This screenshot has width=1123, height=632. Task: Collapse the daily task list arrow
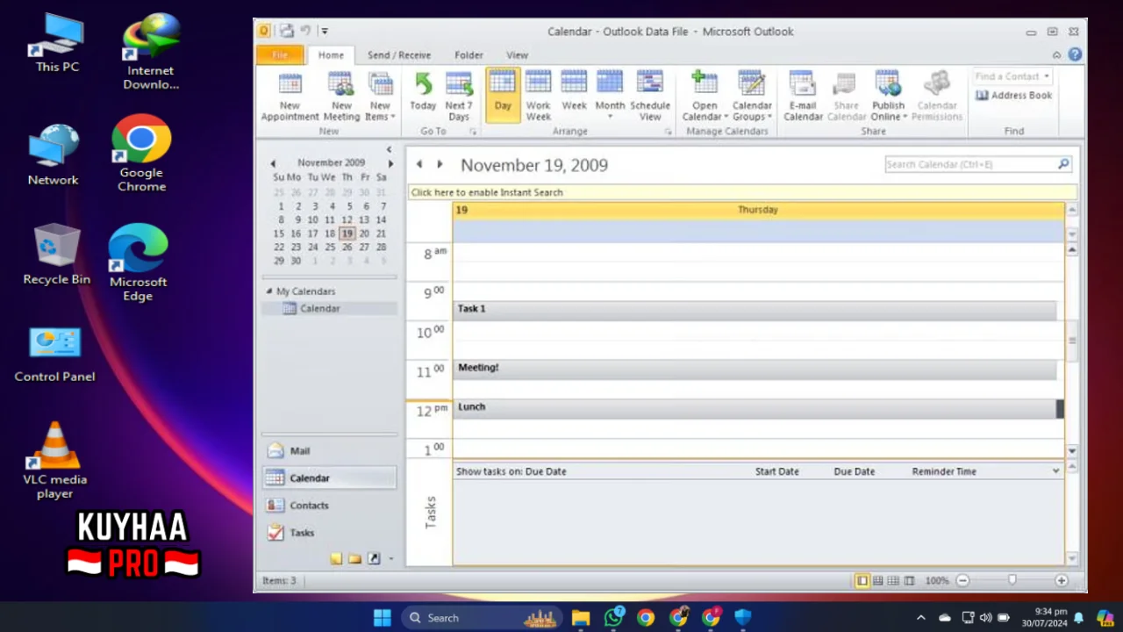pos(1055,471)
